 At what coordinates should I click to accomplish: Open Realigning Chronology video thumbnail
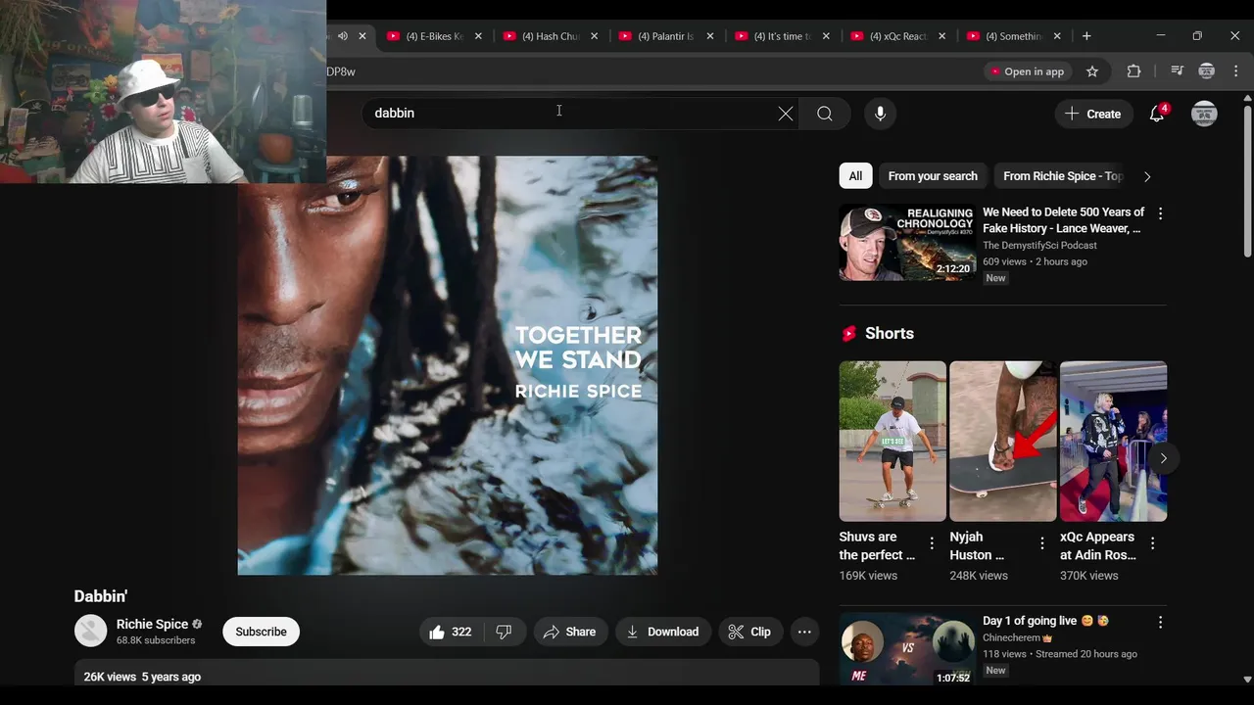point(907,243)
